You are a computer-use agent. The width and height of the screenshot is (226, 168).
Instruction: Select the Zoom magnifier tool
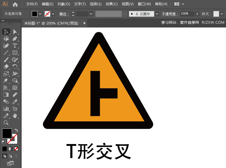pos(6,123)
